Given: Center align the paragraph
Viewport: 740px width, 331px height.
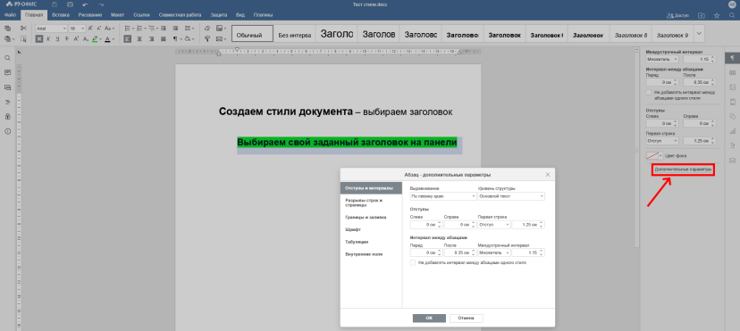Looking at the screenshot, I should (139, 38).
